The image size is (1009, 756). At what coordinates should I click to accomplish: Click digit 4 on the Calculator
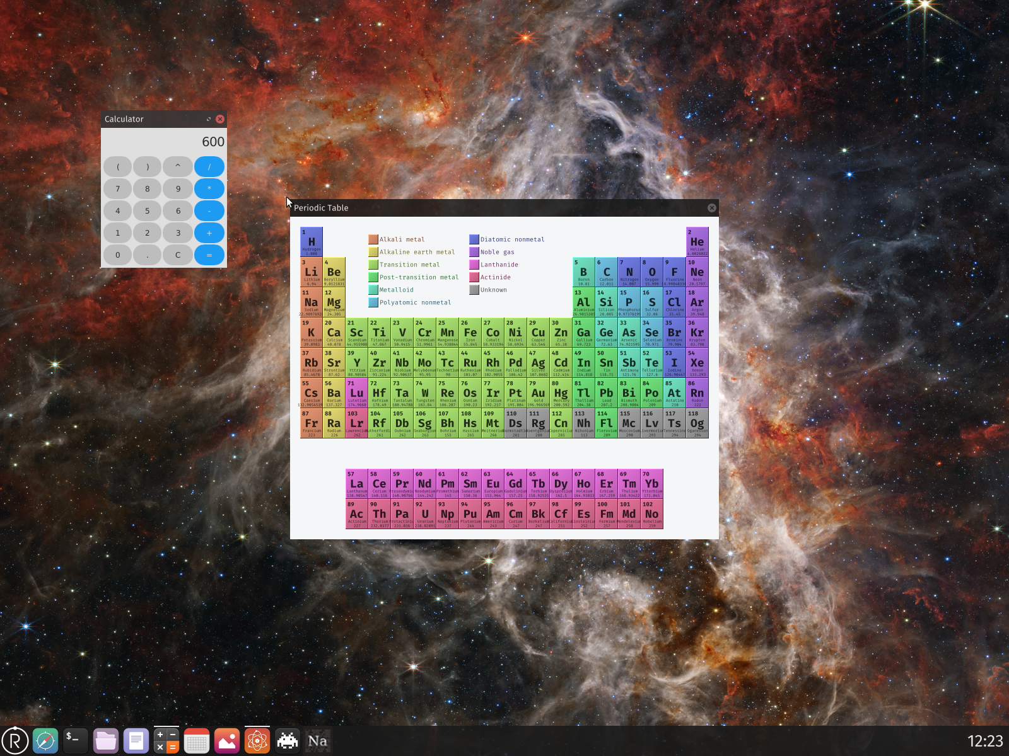point(117,210)
